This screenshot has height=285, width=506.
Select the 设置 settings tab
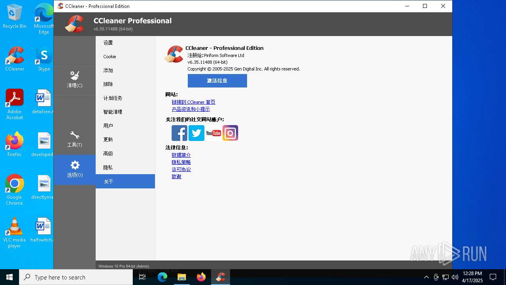click(125, 43)
